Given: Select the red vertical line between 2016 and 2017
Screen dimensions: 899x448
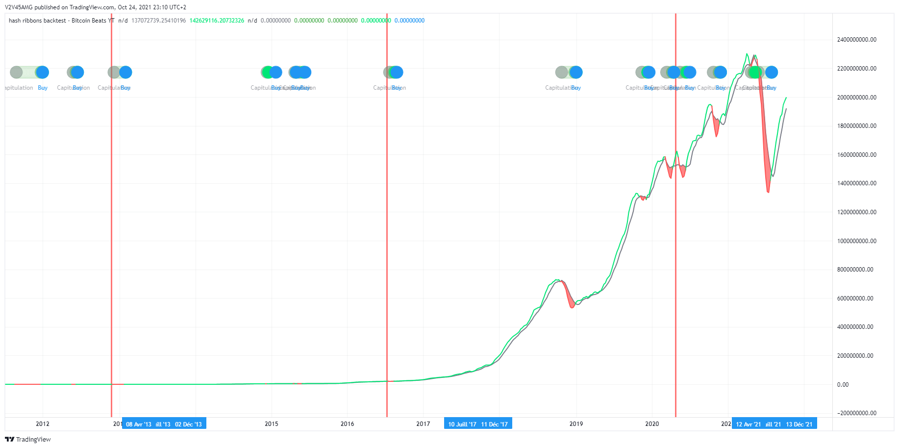Looking at the screenshot, I should (387, 215).
